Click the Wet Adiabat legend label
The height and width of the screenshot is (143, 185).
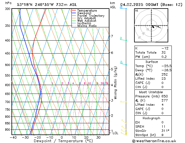click(x=87, y=21)
